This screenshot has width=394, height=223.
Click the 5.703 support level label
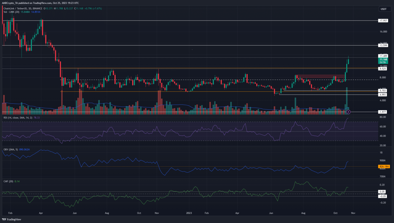pos(383,90)
